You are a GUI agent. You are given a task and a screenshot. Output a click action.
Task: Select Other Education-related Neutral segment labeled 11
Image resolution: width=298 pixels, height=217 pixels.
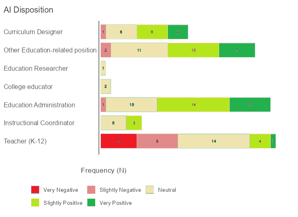139,50
